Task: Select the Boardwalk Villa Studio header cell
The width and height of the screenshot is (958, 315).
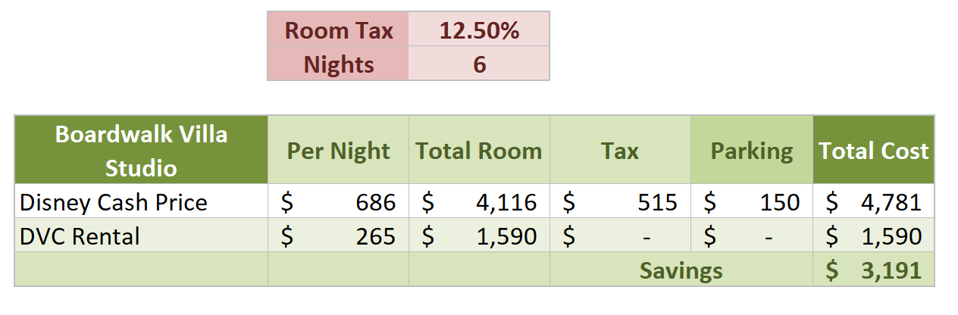Action: 141,150
